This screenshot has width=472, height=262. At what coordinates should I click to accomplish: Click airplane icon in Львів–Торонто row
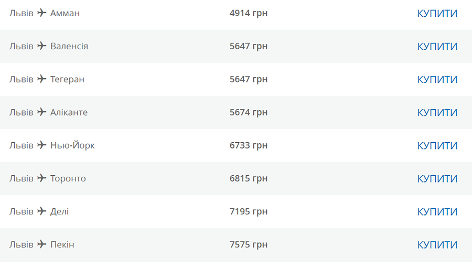(x=42, y=178)
